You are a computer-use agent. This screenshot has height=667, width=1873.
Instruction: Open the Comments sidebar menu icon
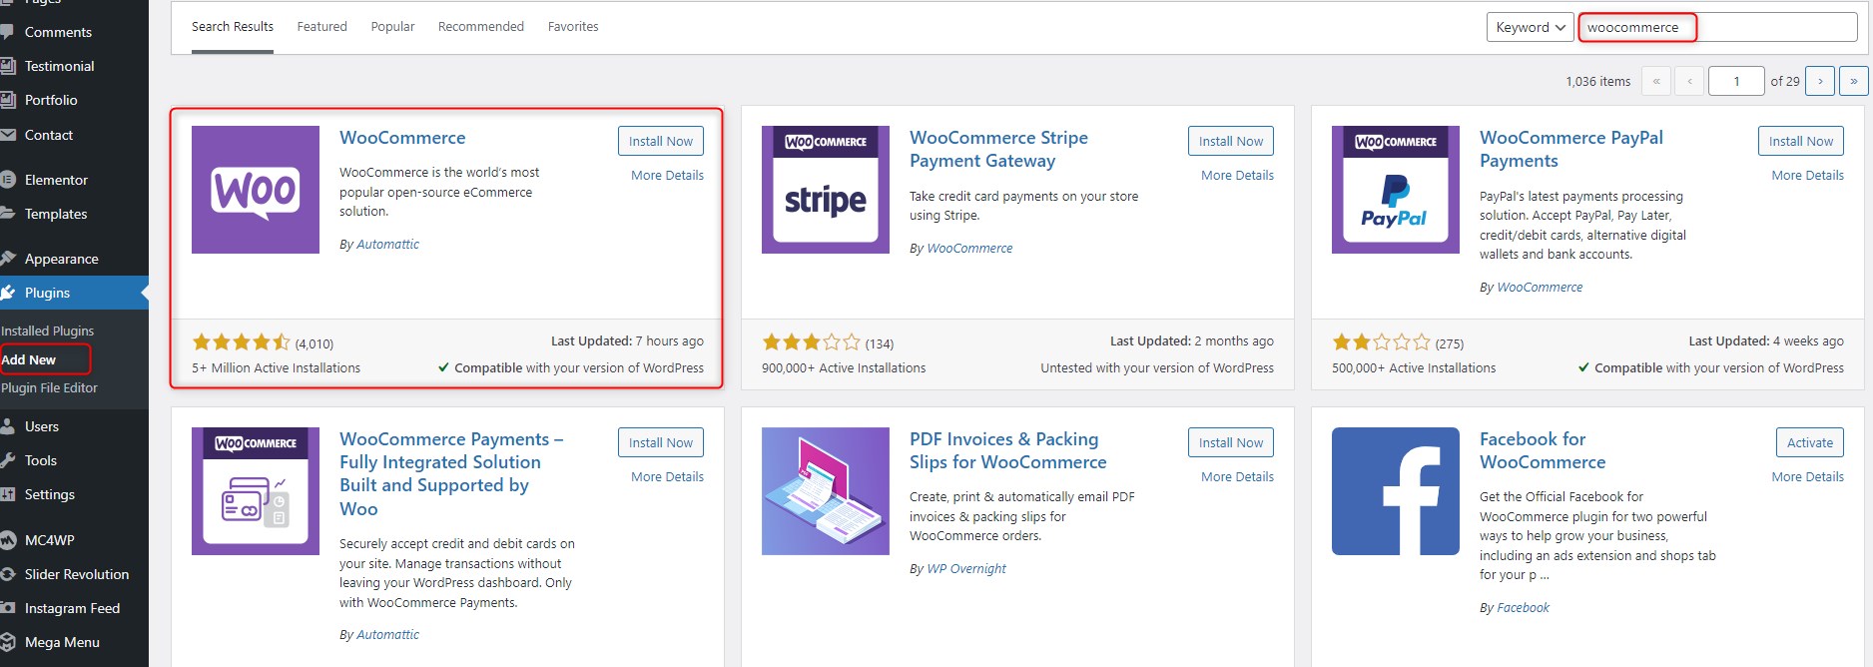point(7,32)
